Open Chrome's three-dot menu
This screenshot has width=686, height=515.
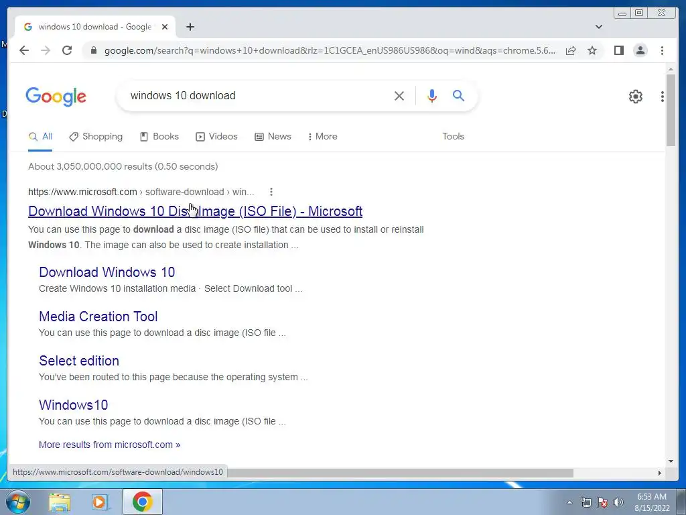[x=662, y=50]
